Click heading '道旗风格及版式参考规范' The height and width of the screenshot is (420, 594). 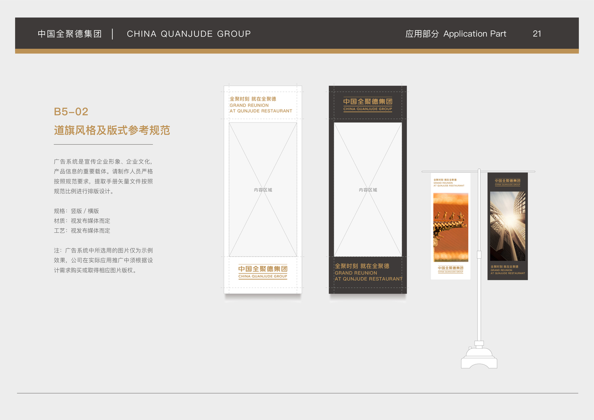tap(112, 130)
